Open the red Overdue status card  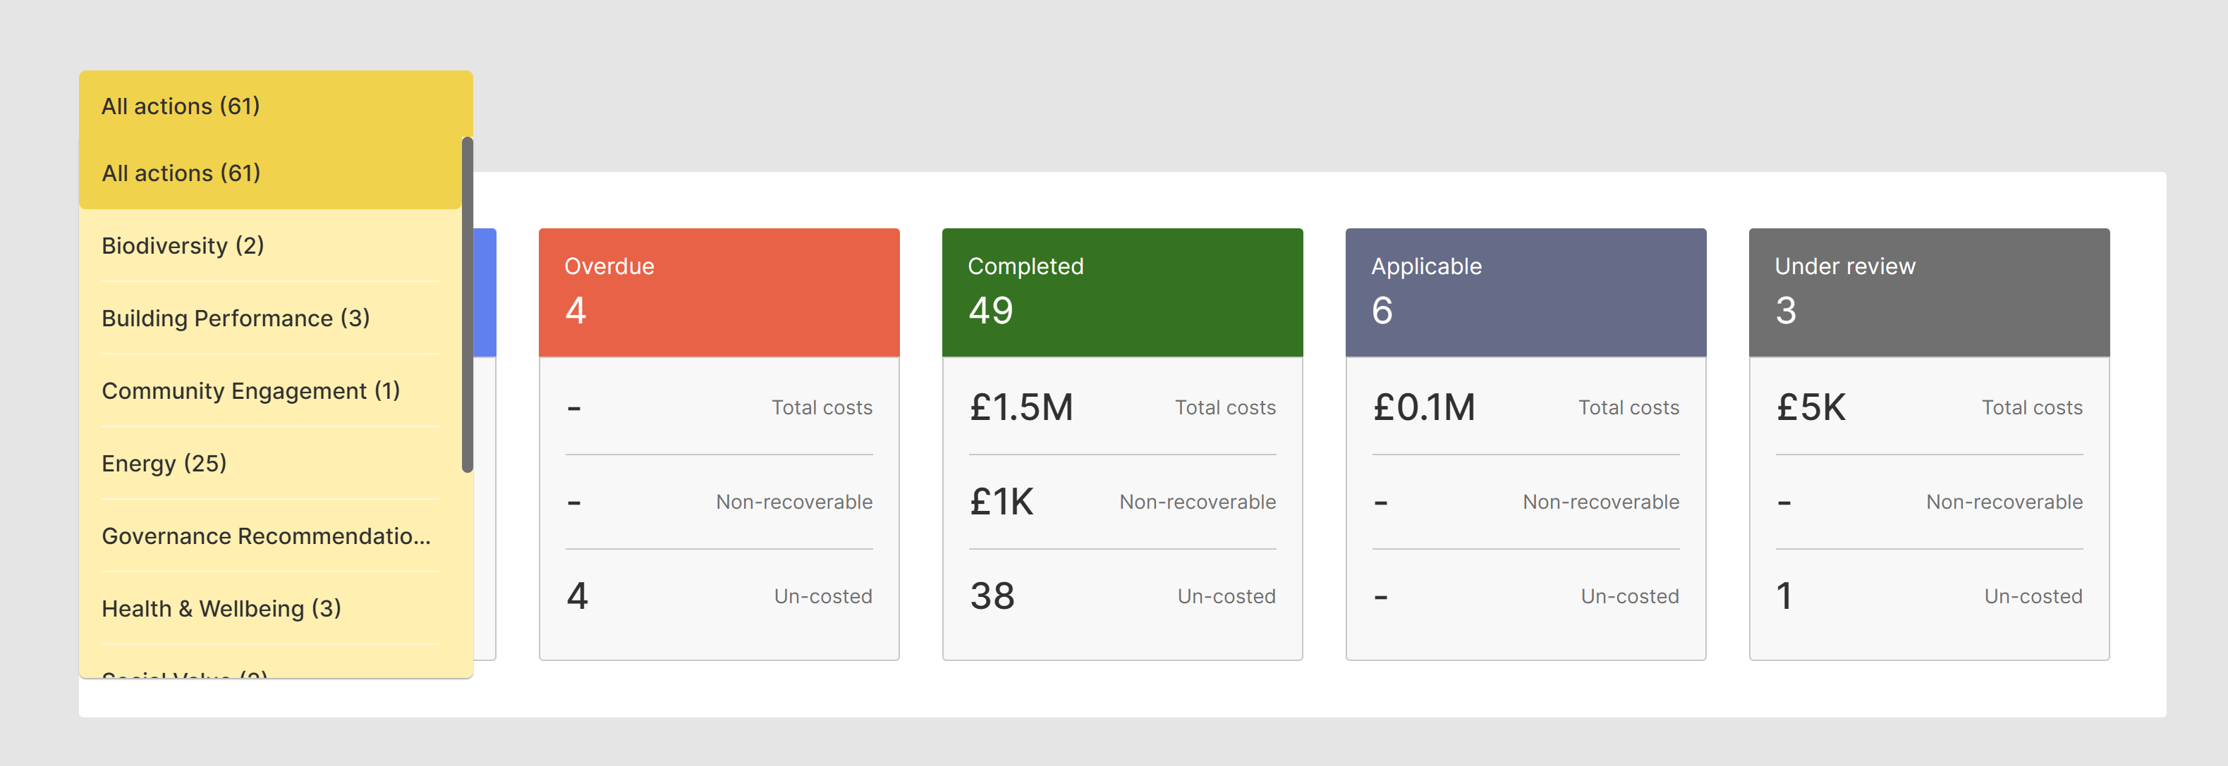tap(718, 291)
